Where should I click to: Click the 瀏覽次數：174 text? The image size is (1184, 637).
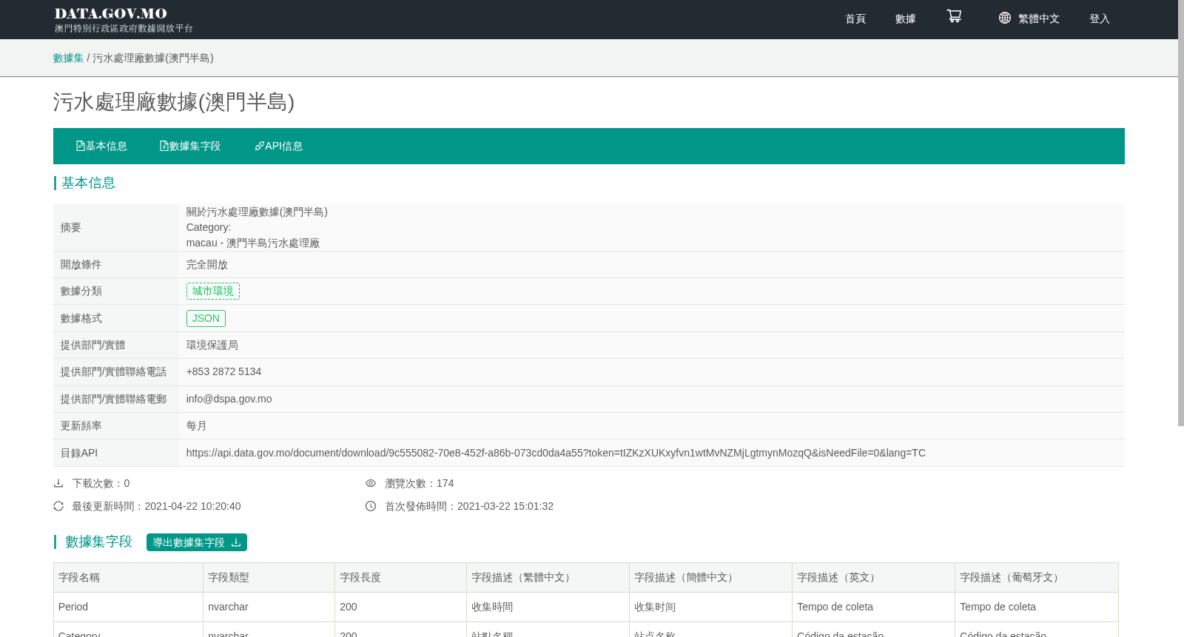coord(420,483)
